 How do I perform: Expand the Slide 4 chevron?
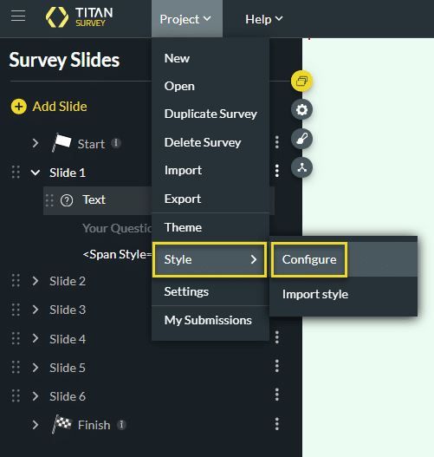tap(36, 338)
